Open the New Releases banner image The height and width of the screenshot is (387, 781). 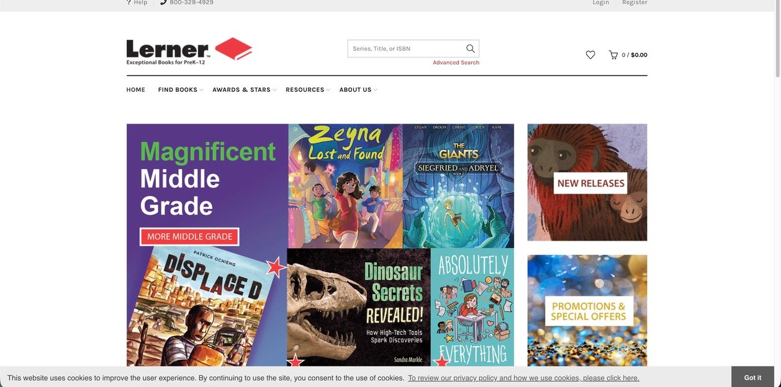point(587,182)
